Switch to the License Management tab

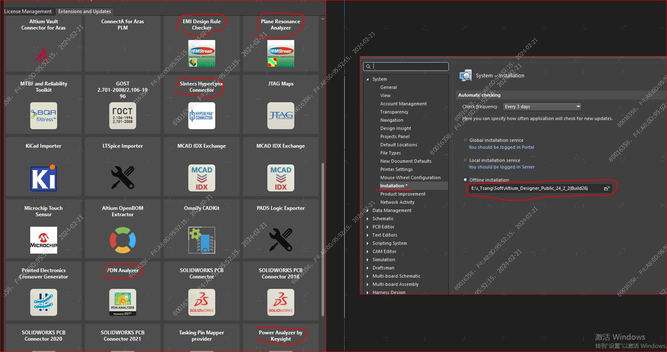(28, 11)
